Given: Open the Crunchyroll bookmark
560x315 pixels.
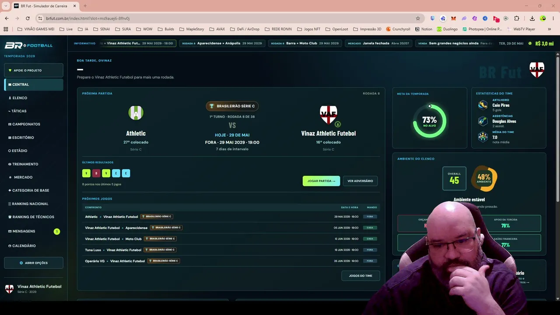Looking at the screenshot, I should (x=398, y=29).
